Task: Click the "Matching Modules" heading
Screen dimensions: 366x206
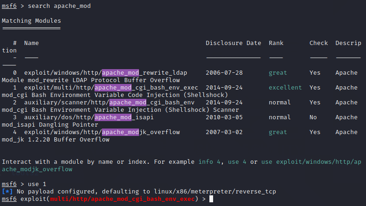Action: (32, 21)
